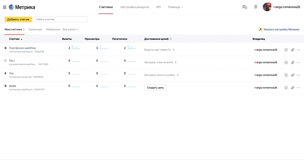Open Настройка аккаунта tab

tap(135, 7)
